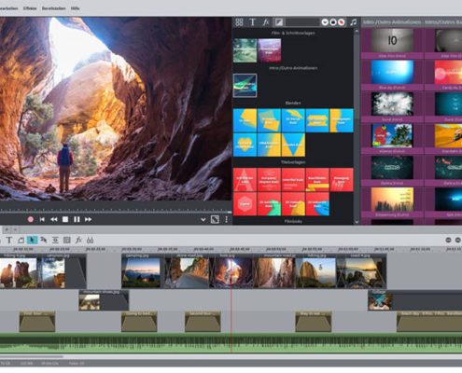462x373 pixels.
Task: Select the hexagon red title template tile
Action: tap(245, 204)
